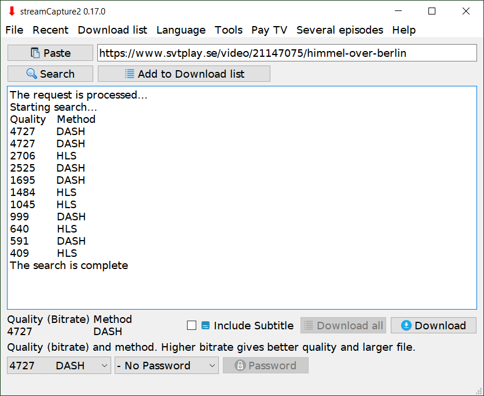
Task: Open the No Password dropdown
Action: click(167, 365)
